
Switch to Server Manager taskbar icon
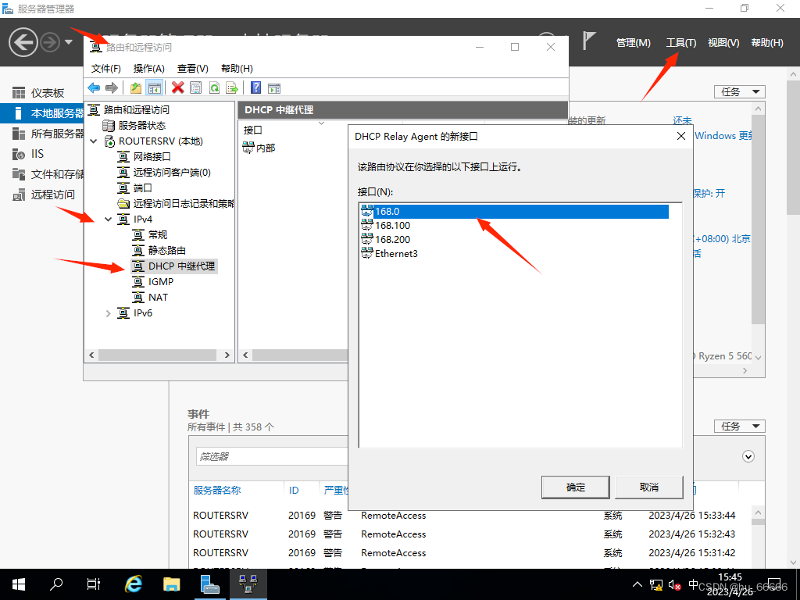coord(209,584)
